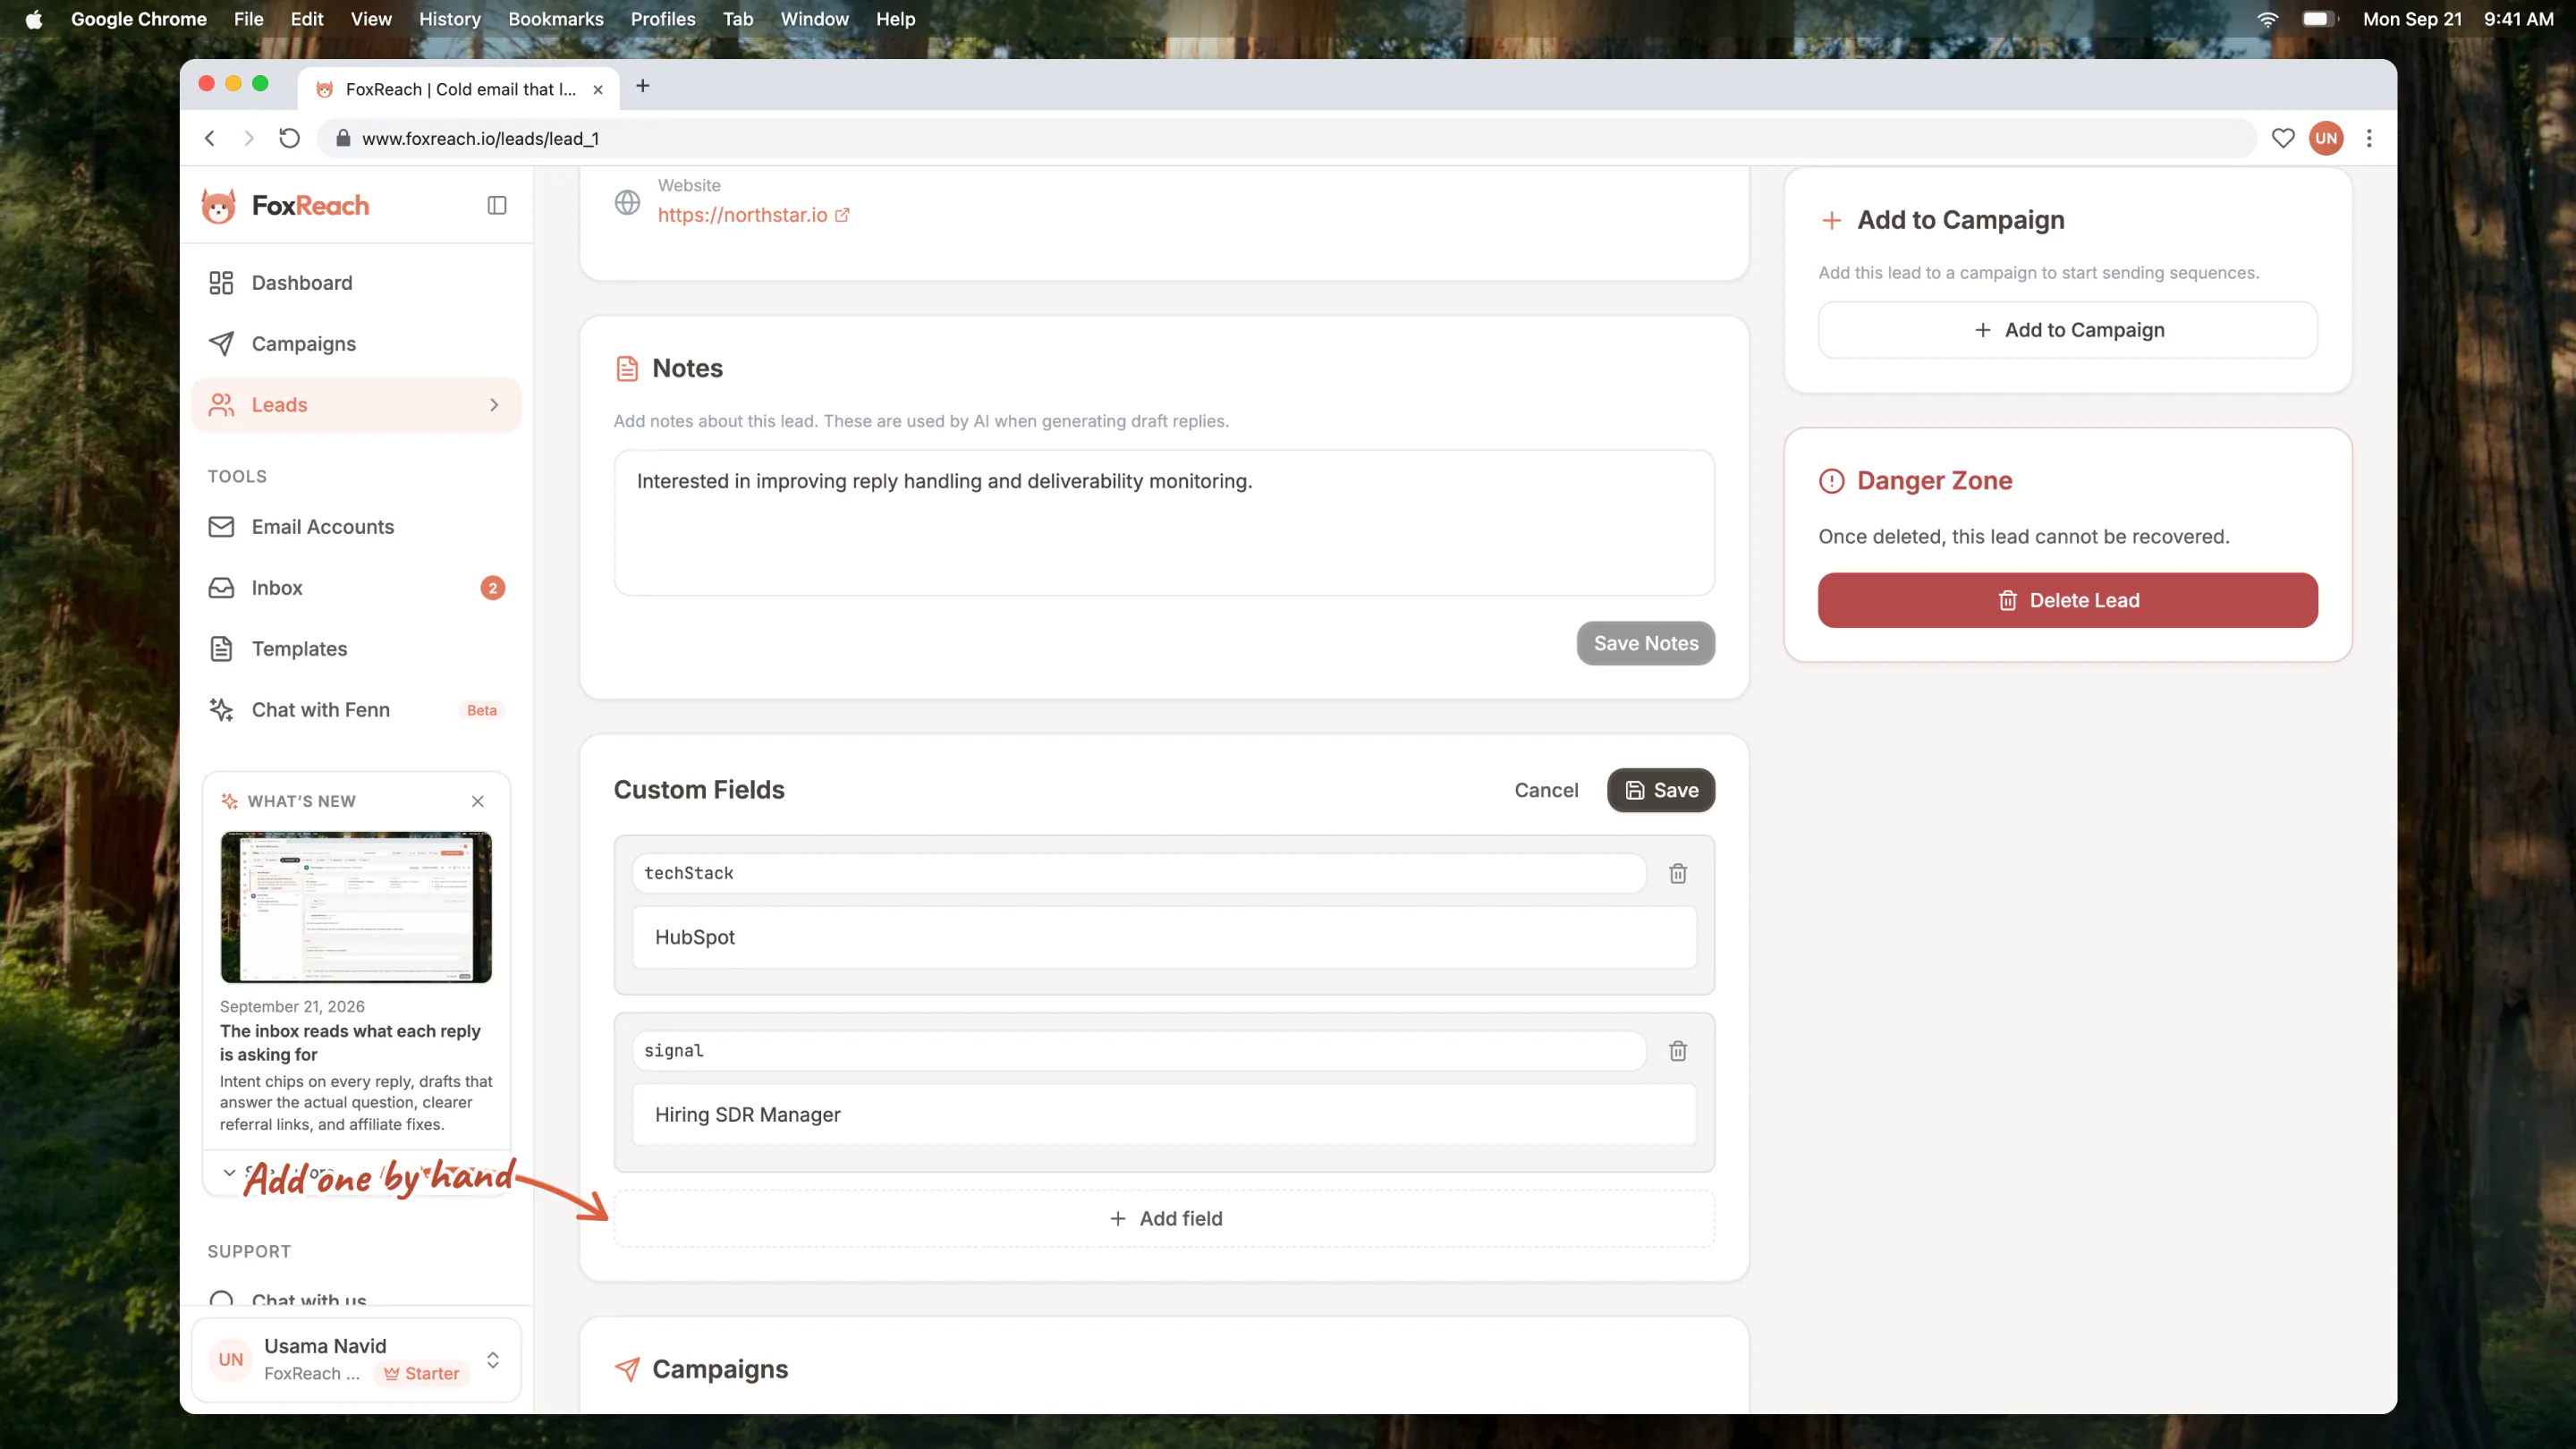Click the UN avatar in sidebar footer
The width and height of the screenshot is (2576, 1449).
[x=231, y=1360]
